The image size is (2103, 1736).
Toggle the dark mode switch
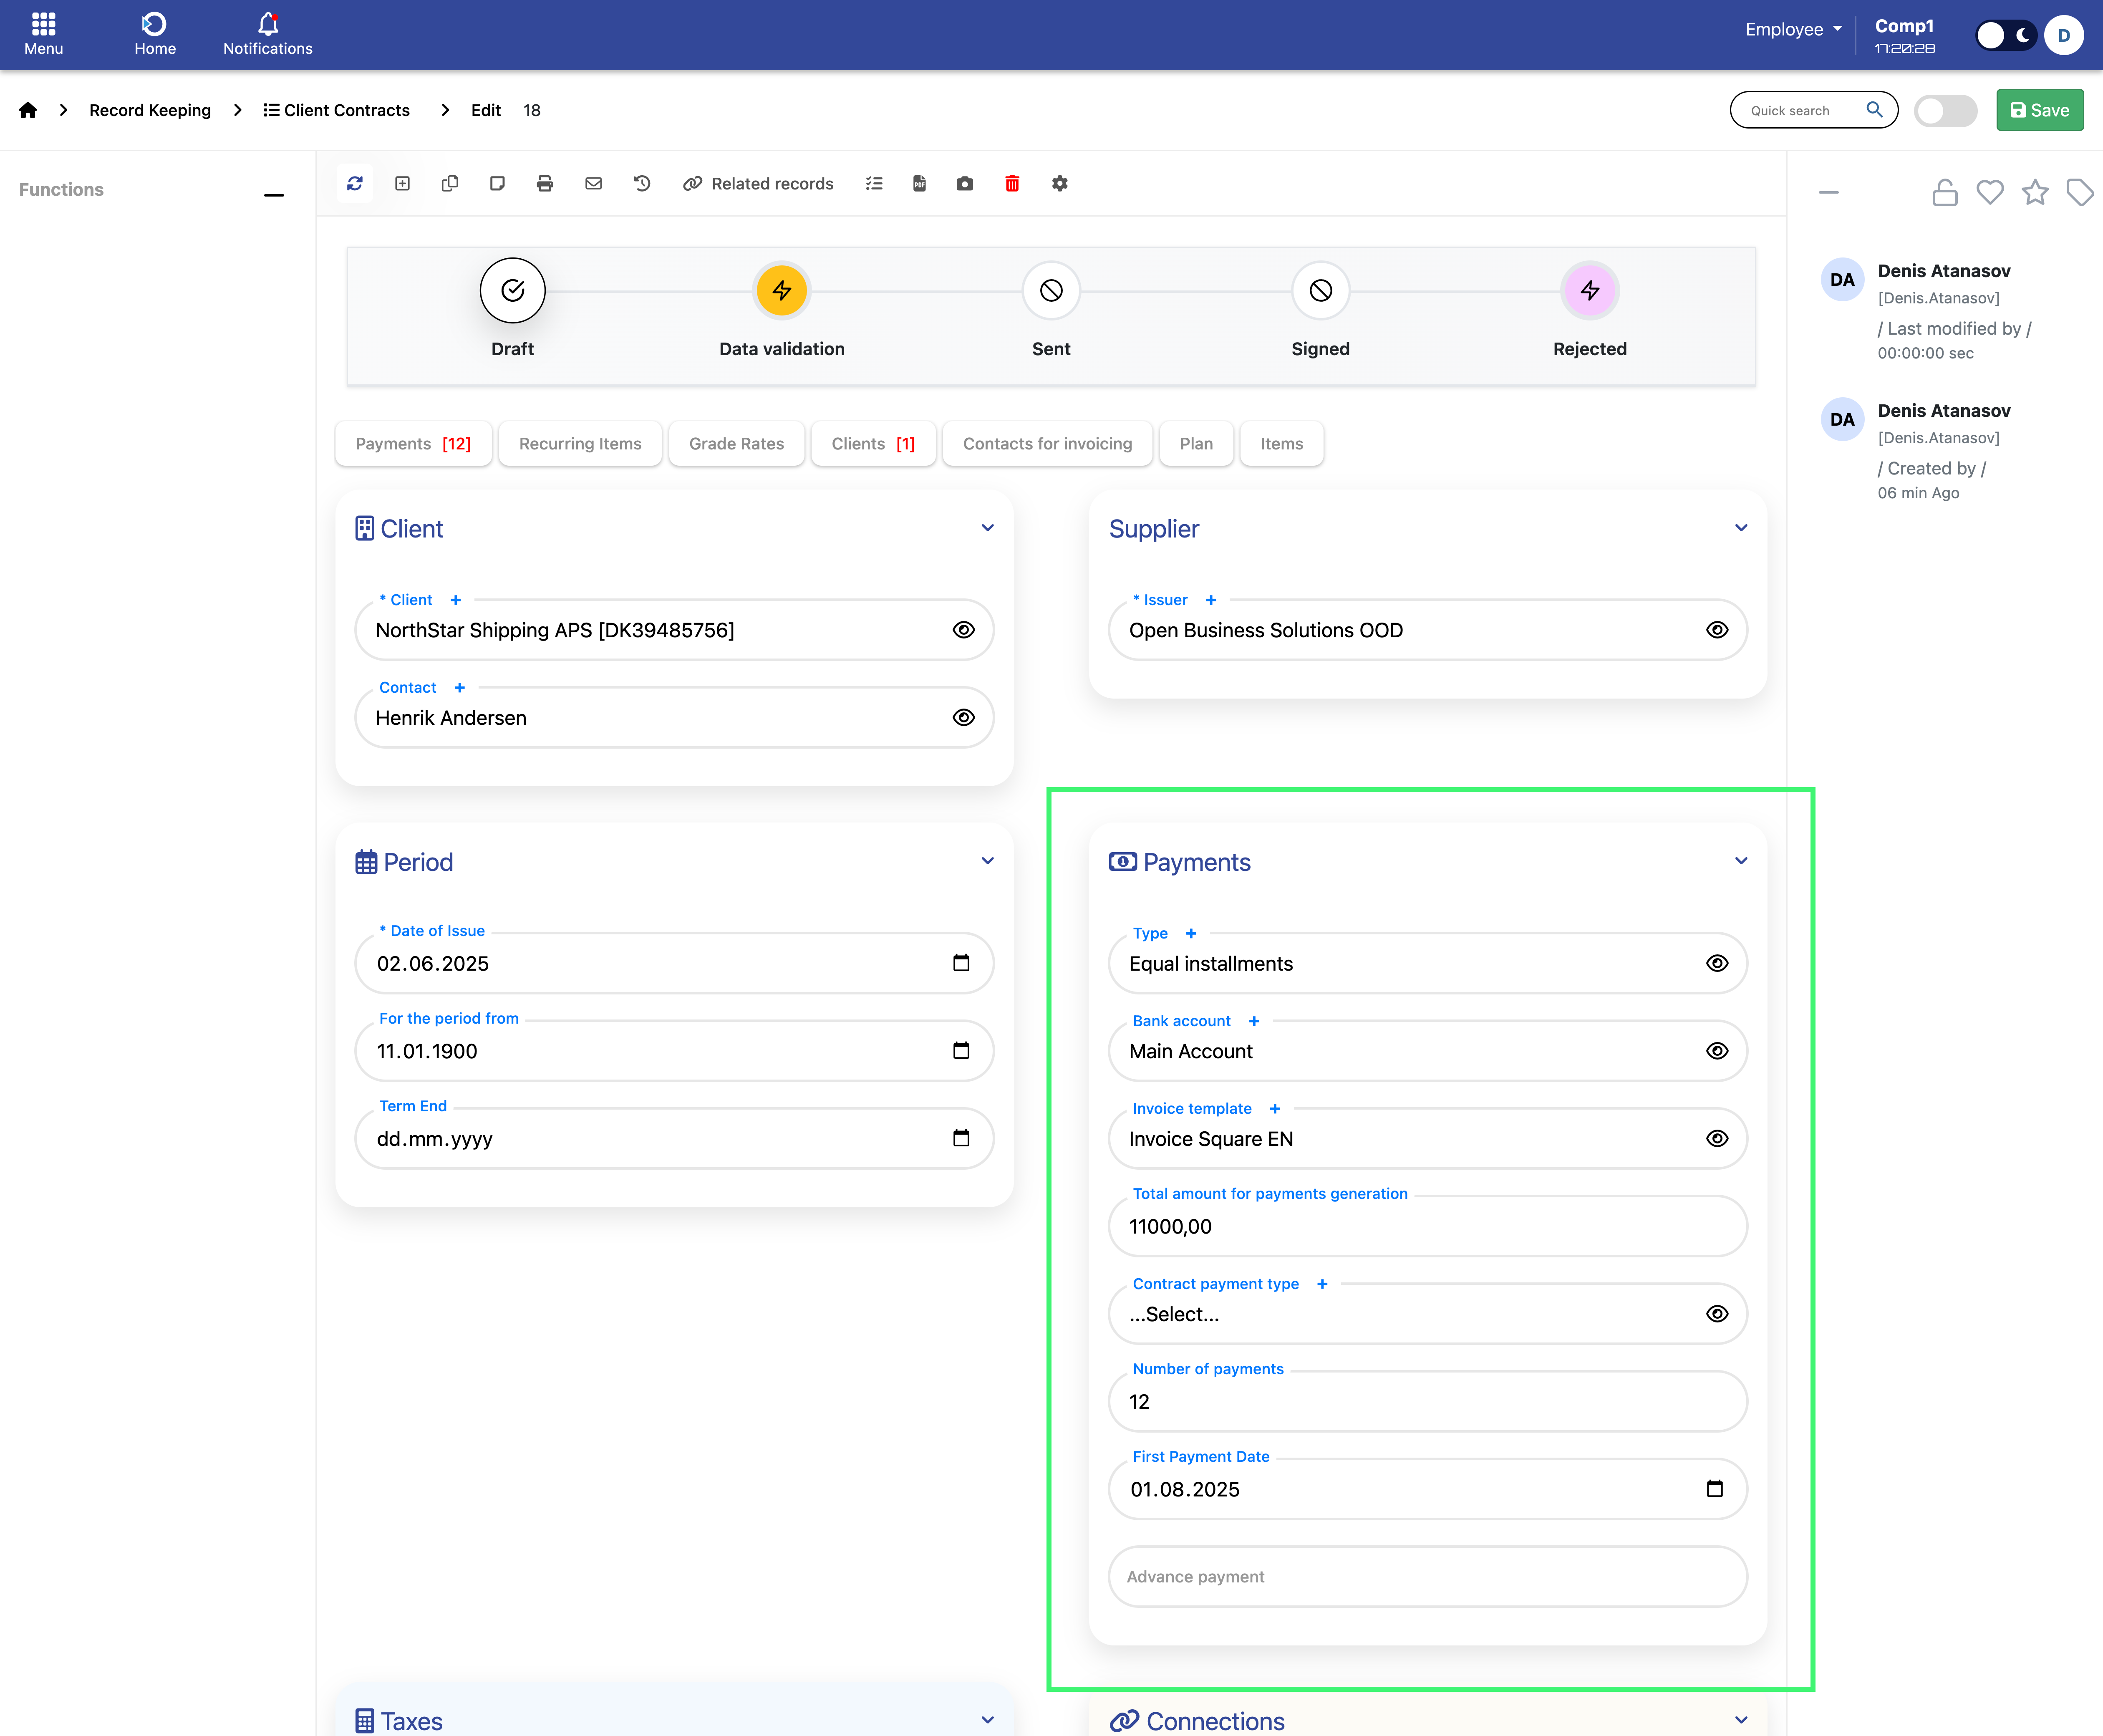pyautogui.click(x=2006, y=35)
